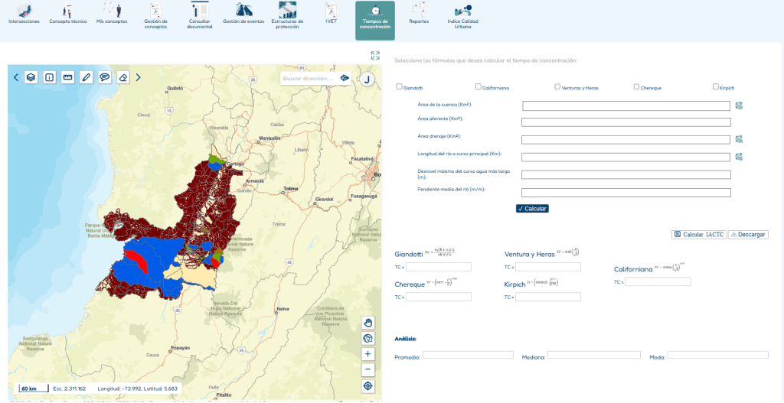Click the Calcular button
This screenshot has width=784, height=403.
[533, 209]
